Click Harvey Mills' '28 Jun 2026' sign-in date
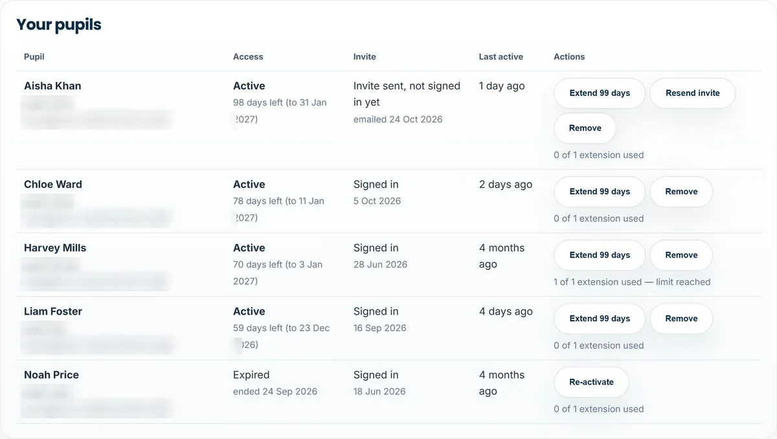Viewport: 777px width, 439px height. [x=381, y=265]
